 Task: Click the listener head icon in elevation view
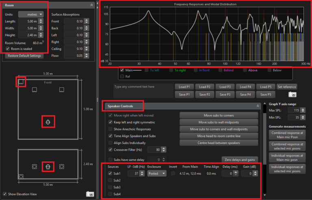tap(48, 166)
